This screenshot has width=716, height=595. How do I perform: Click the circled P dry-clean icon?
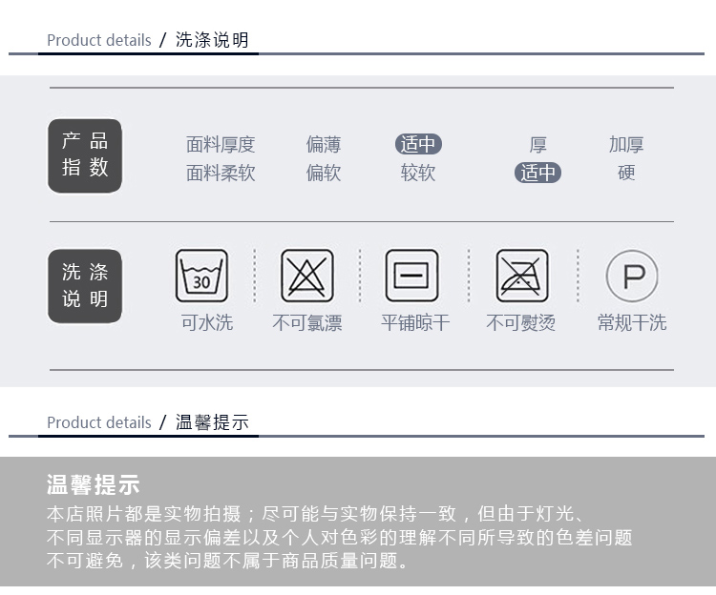632,277
